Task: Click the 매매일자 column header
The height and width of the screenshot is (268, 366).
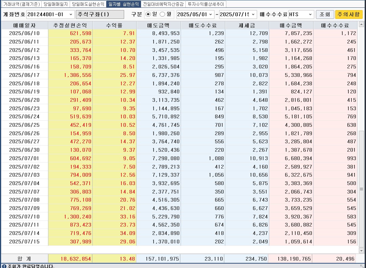Action: [x=24, y=26]
